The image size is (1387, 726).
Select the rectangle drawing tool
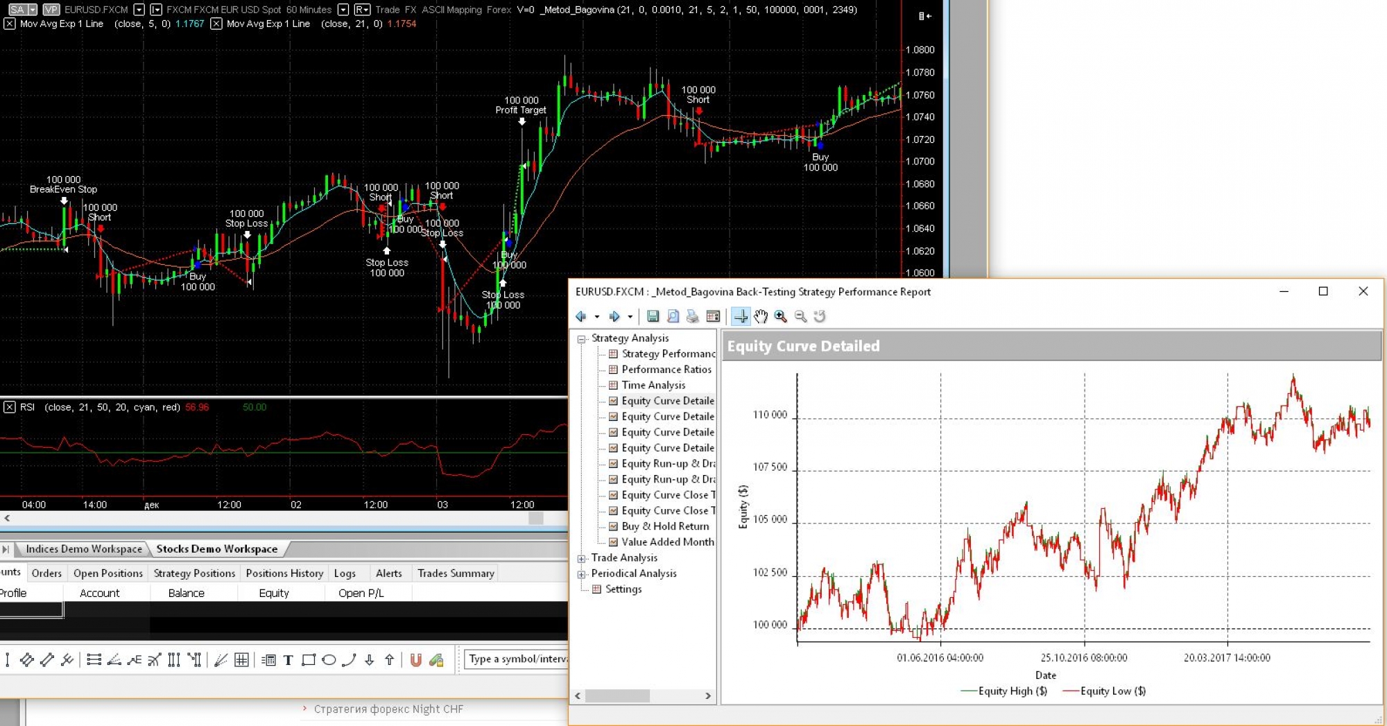tap(309, 660)
